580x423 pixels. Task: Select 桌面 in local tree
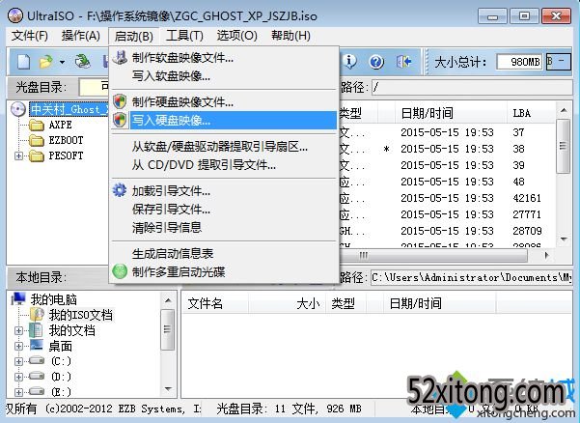point(60,346)
